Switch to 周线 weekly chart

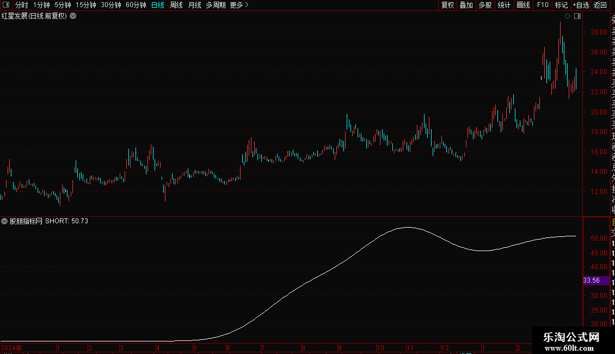tap(176, 5)
